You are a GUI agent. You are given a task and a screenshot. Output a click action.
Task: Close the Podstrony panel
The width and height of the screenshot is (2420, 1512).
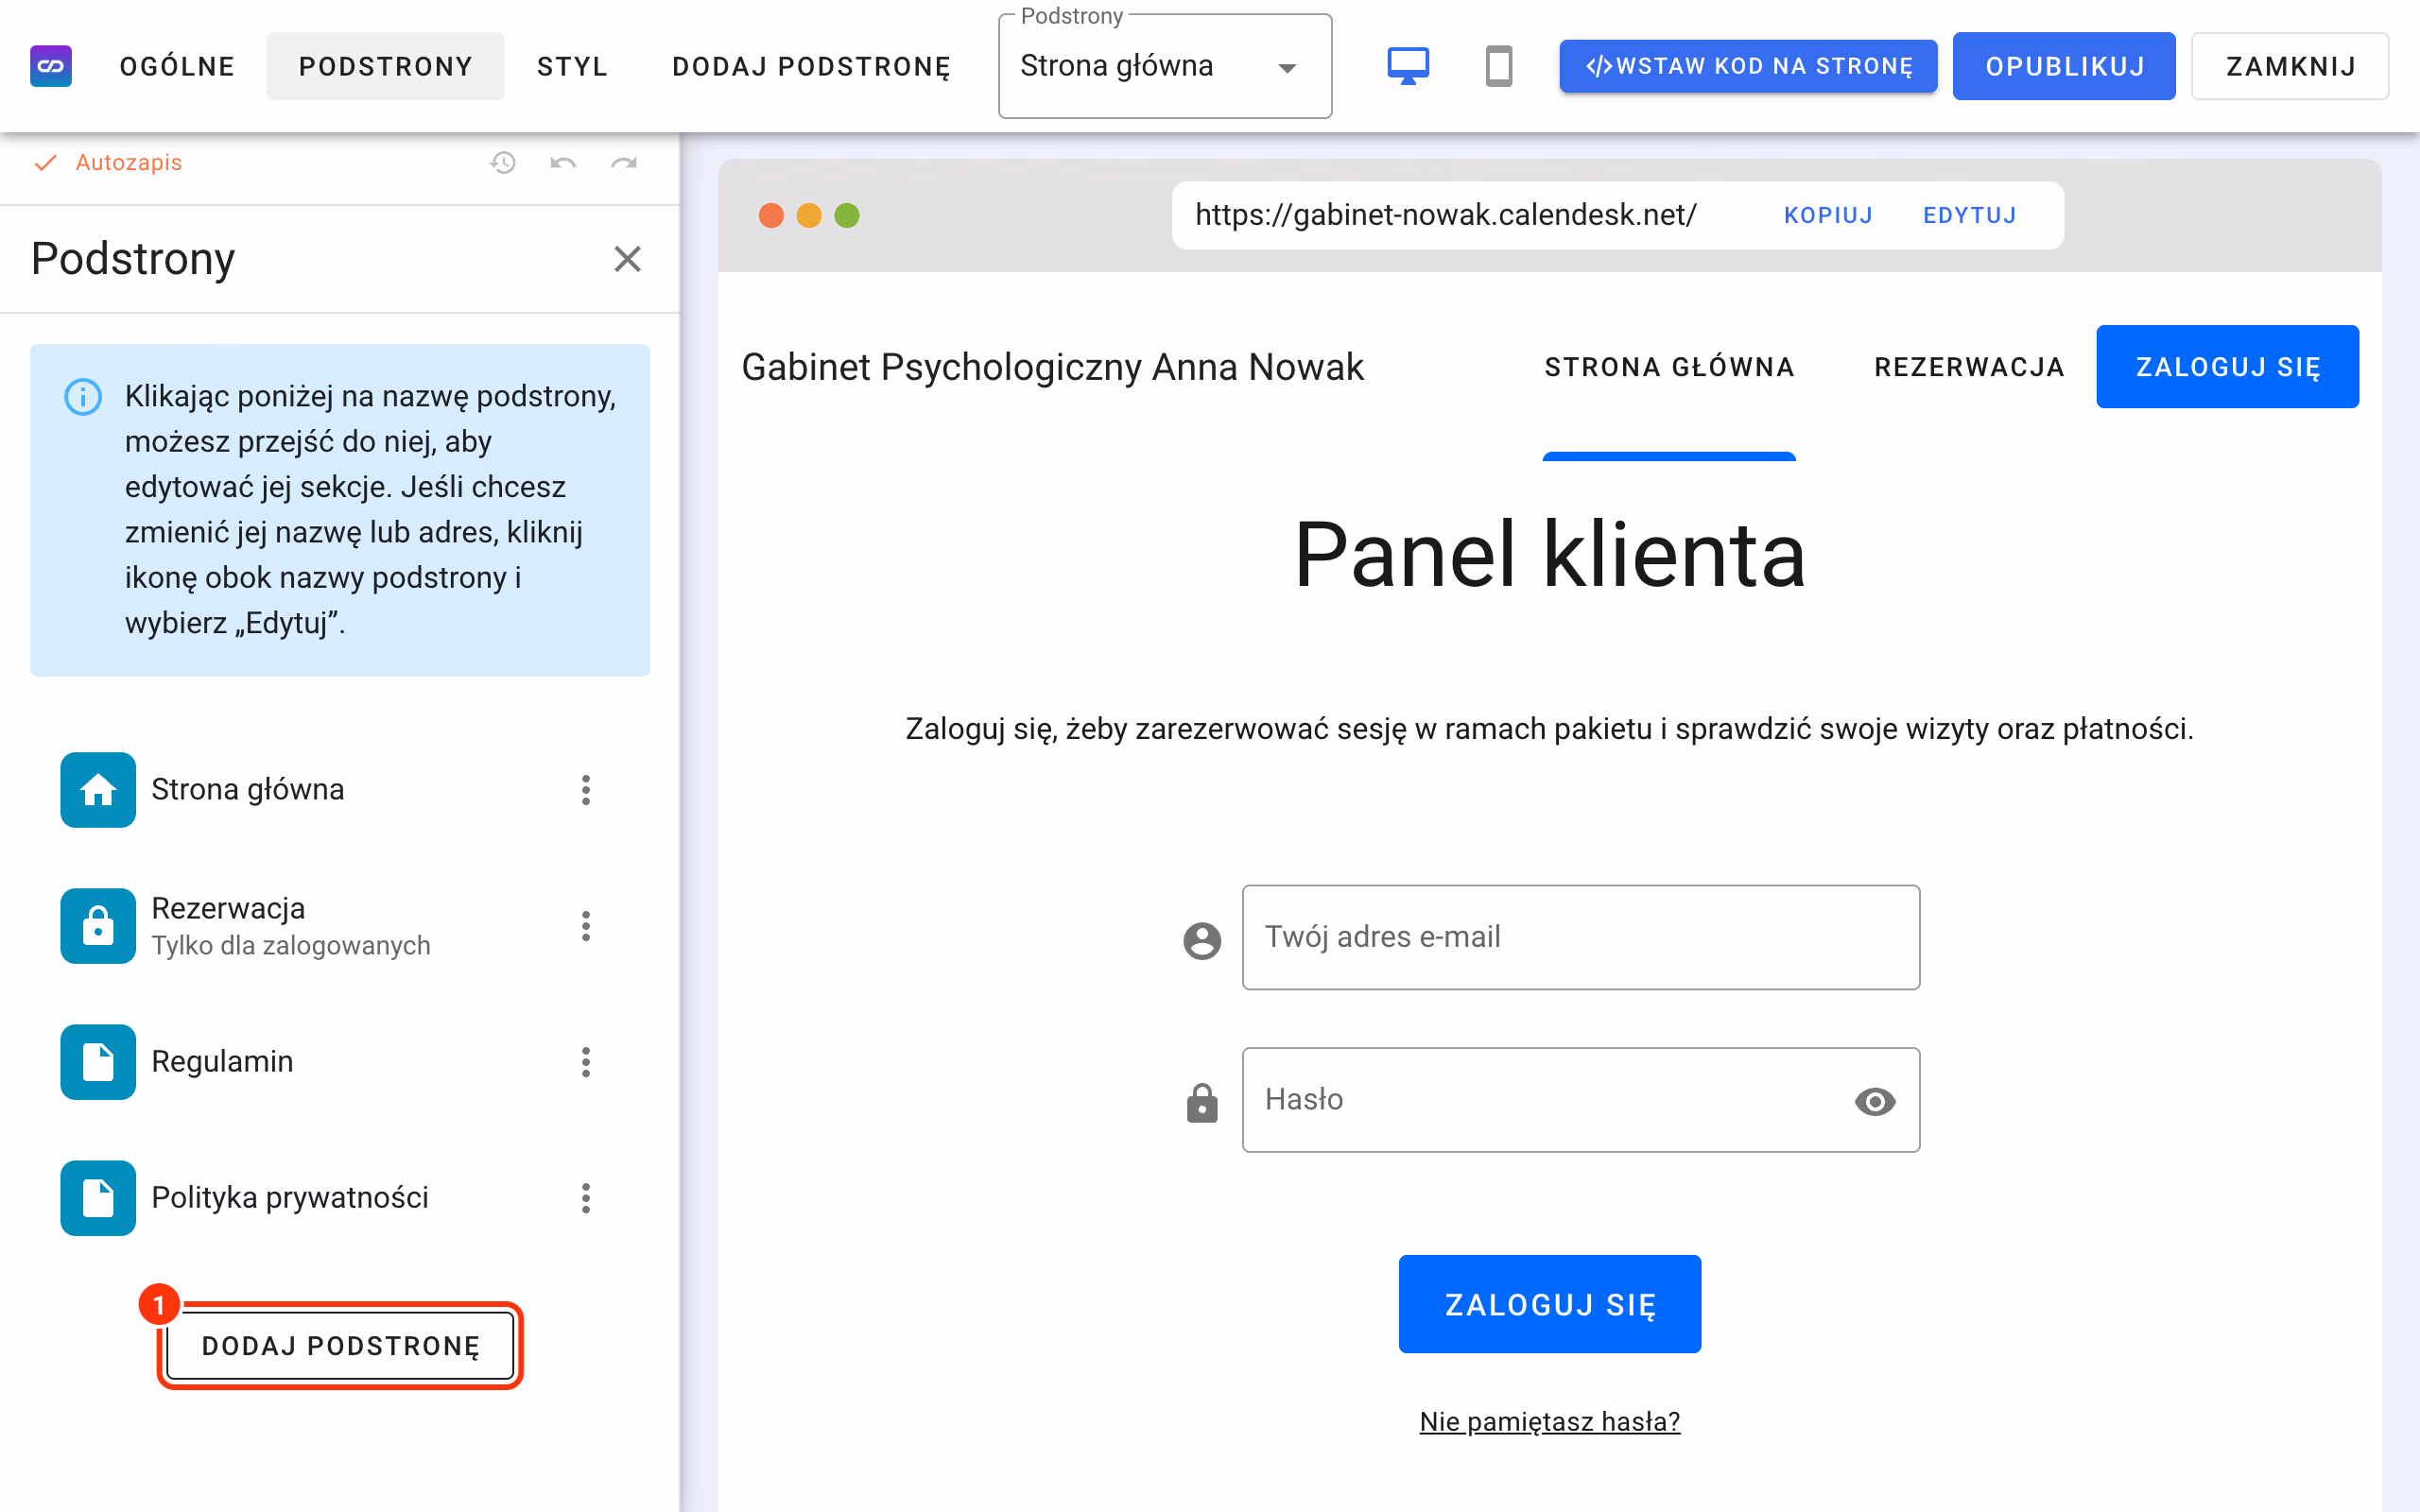pyautogui.click(x=627, y=259)
